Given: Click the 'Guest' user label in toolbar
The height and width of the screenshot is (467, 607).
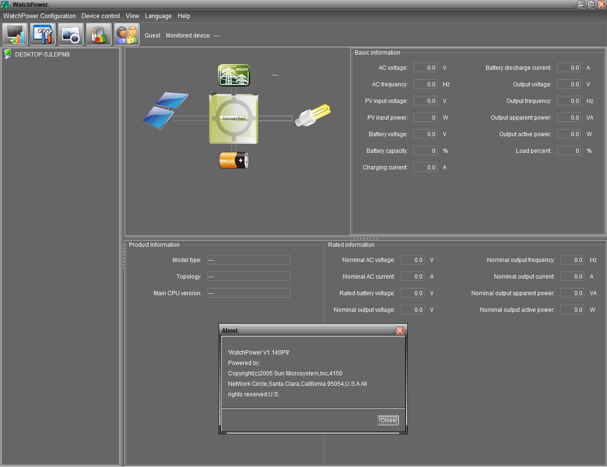Looking at the screenshot, I should coord(152,36).
